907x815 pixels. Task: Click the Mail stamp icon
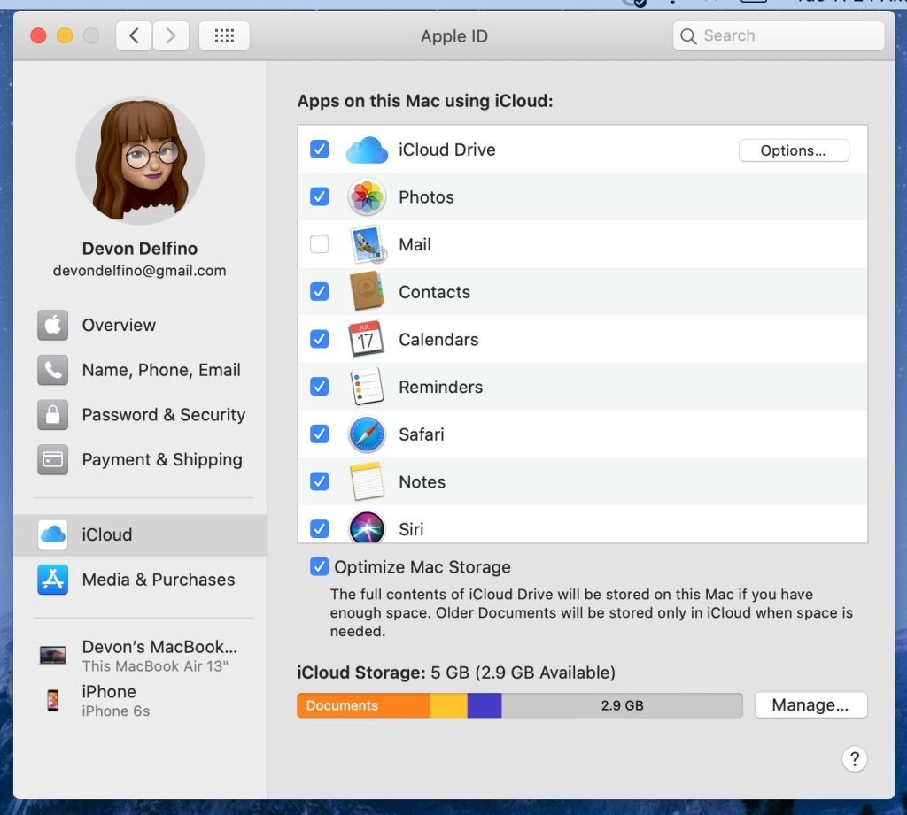click(367, 244)
